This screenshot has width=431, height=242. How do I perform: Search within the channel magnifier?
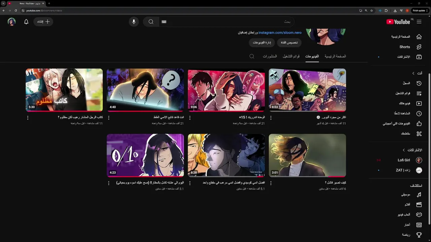coord(252,56)
